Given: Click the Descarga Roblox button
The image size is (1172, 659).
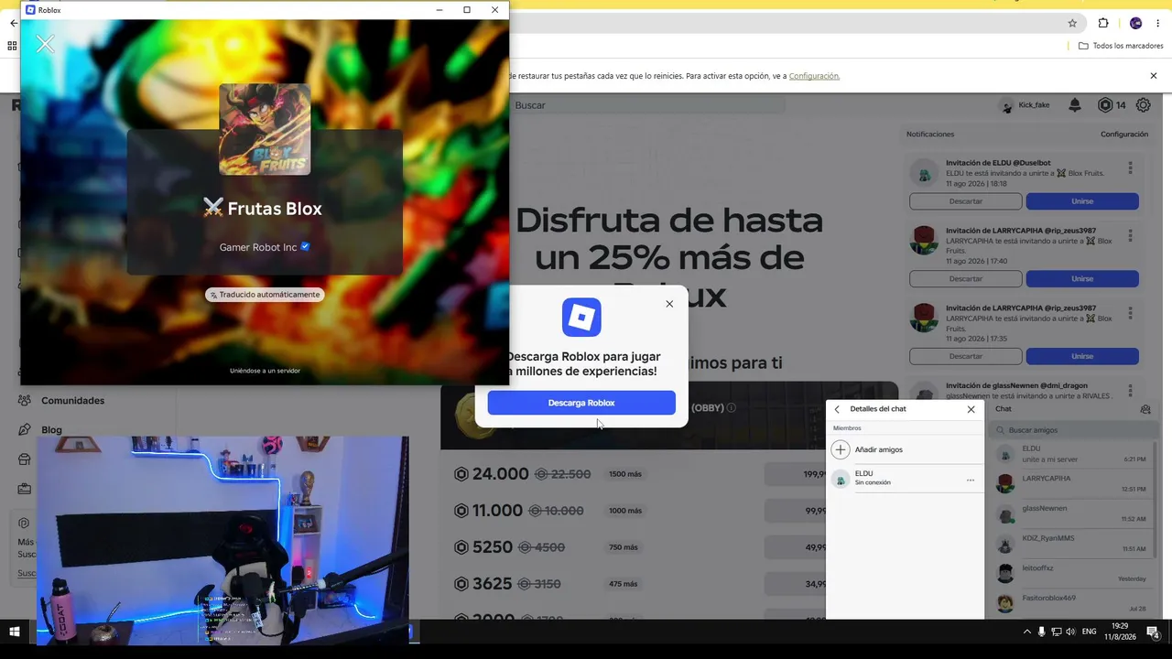Looking at the screenshot, I should [581, 403].
